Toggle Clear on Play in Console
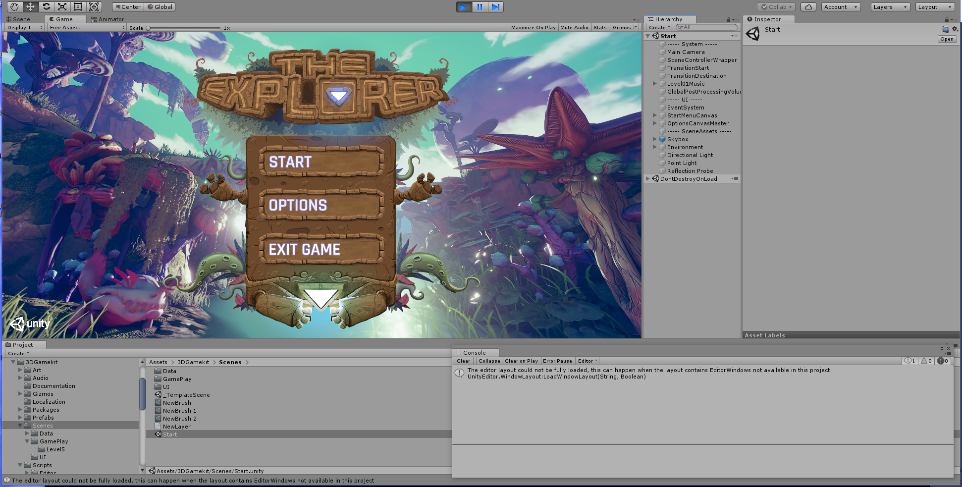The width and height of the screenshot is (962, 487). click(x=521, y=361)
